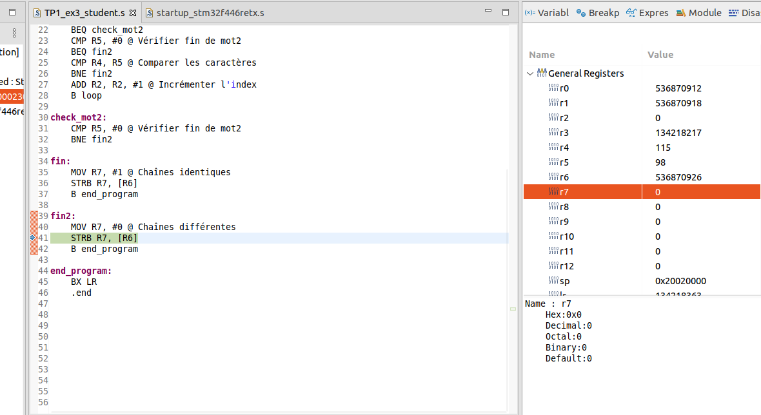Click the Name column header
Screen dimensions: 761x415
[542, 55]
